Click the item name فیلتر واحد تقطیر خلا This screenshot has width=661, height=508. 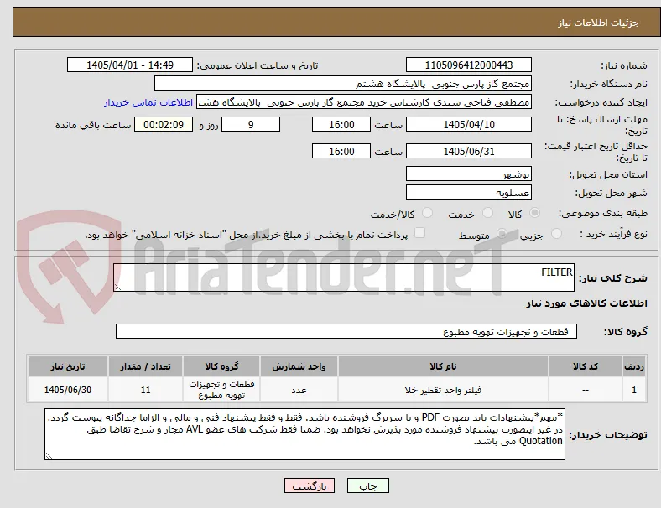point(443,390)
